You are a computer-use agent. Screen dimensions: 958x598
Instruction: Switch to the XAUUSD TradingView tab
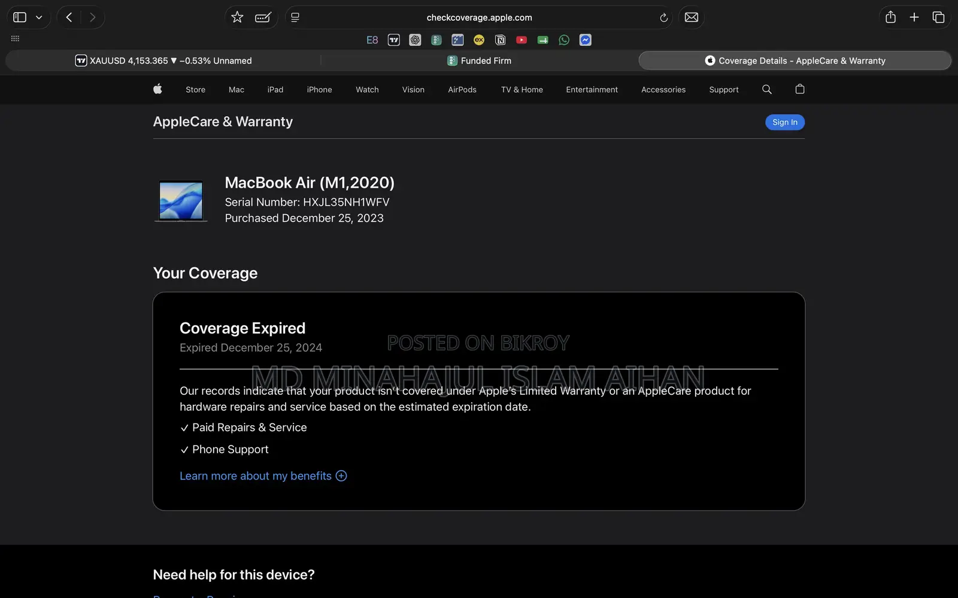163,60
